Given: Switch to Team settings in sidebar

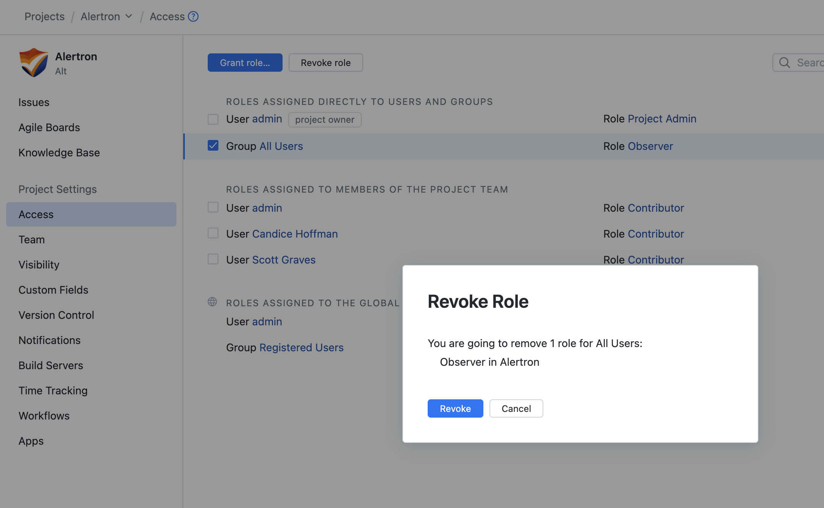Looking at the screenshot, I should [31, 240].
